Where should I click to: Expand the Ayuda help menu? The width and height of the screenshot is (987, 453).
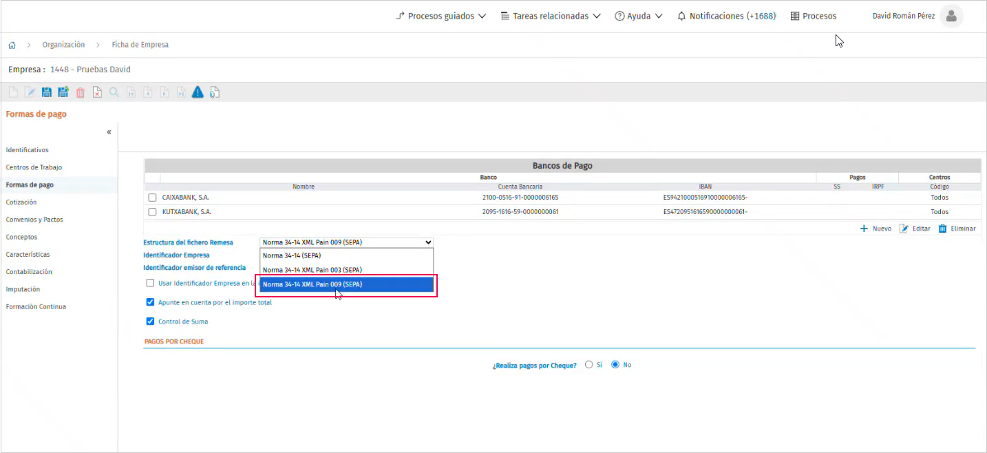pyautogui.click(x=639, y=16)
